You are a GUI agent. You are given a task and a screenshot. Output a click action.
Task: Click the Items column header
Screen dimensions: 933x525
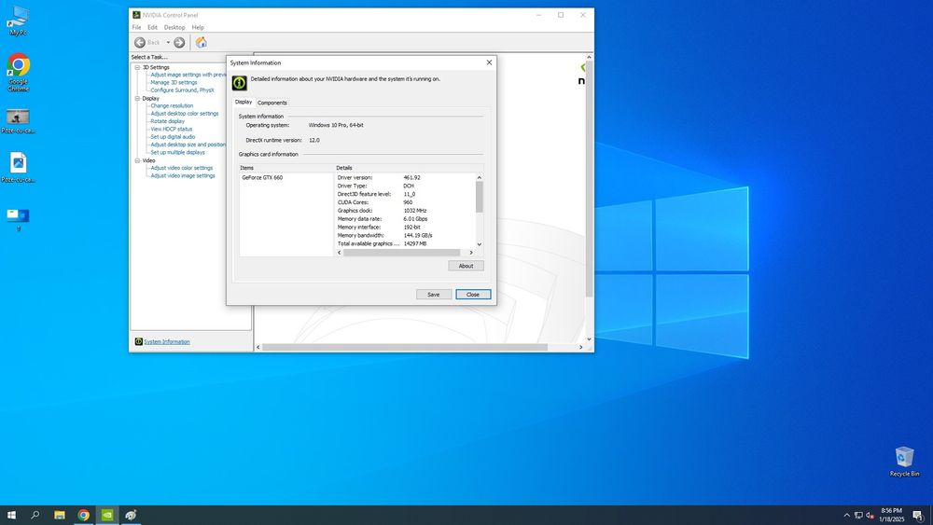coord(286,168)
